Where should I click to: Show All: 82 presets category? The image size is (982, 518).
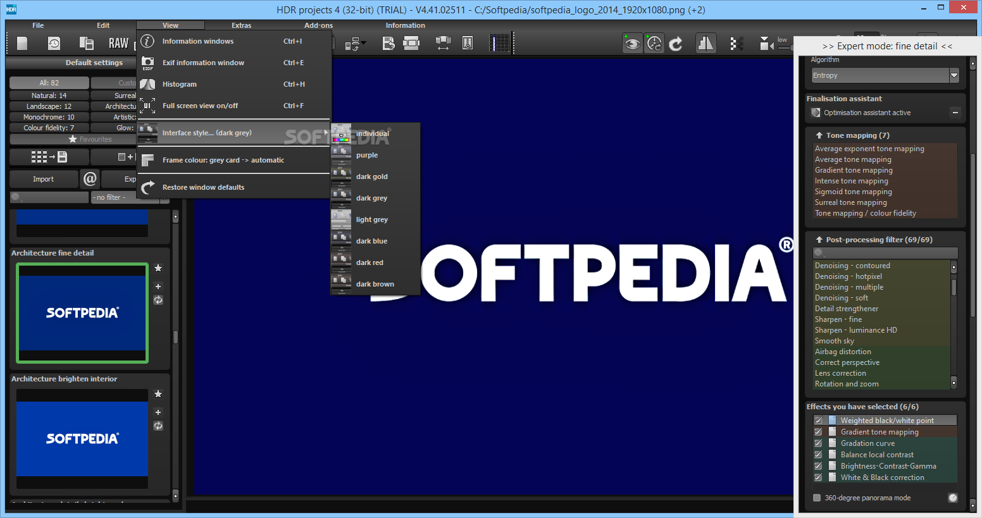(x=49, y=83)
